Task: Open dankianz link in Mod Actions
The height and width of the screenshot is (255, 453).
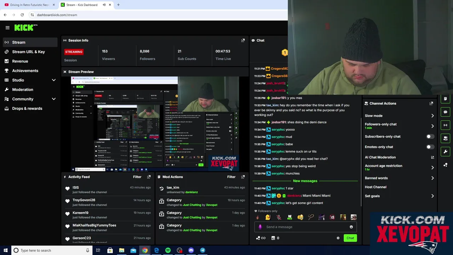Action: (191, 192)
